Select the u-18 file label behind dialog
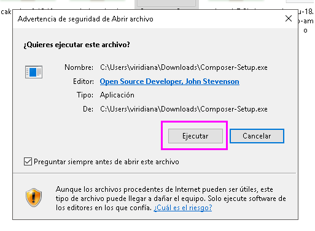 [x=306, y=12]
